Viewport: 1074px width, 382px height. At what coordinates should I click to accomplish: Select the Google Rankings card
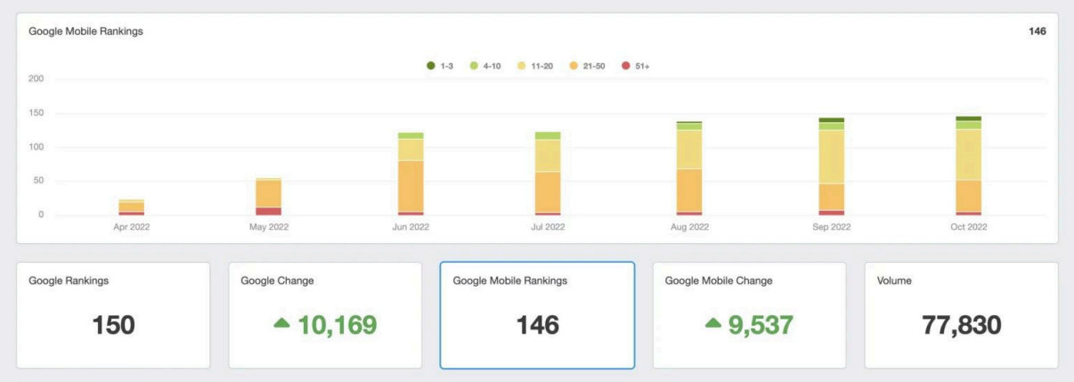tap(113, 315)
